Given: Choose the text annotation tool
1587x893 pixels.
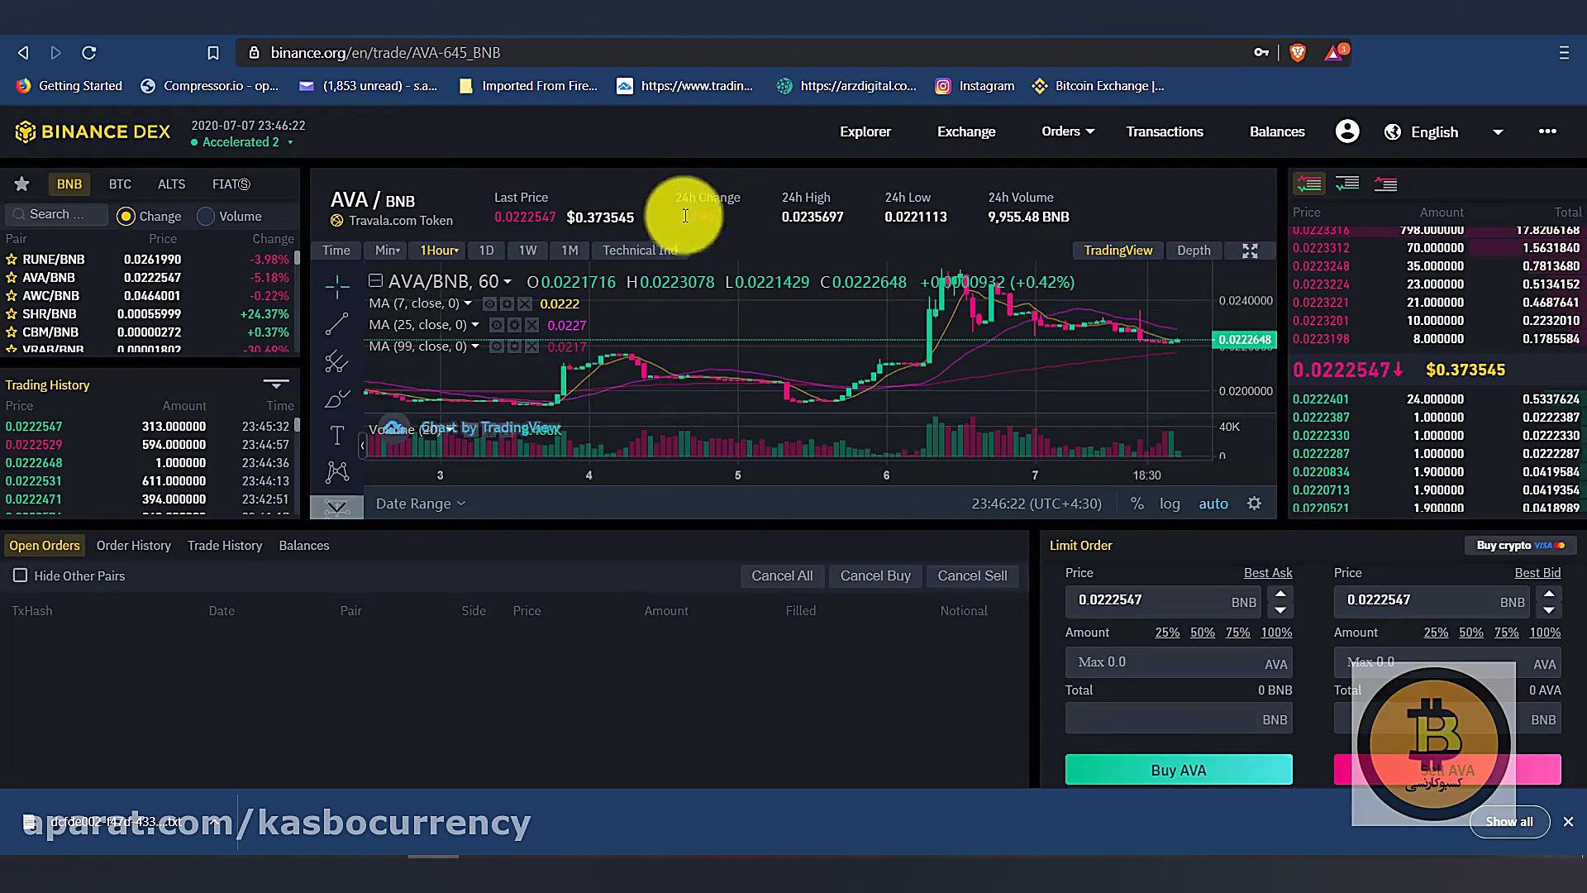Looking at the screenshot, I should (337, 435).
